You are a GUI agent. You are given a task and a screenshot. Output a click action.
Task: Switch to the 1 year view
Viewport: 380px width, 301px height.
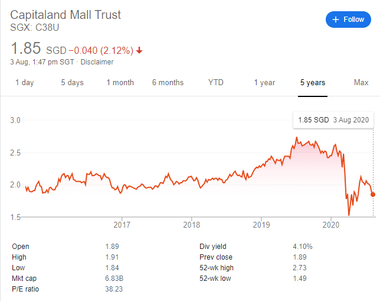click(x=264, y=83)
